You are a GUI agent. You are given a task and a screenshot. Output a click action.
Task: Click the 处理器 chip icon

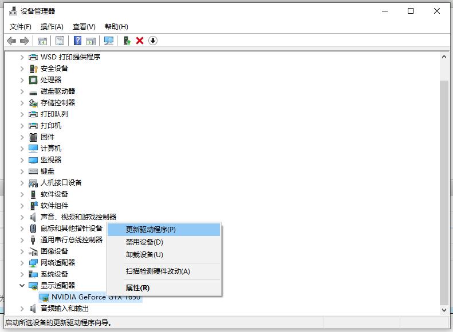tap(33, 80)
